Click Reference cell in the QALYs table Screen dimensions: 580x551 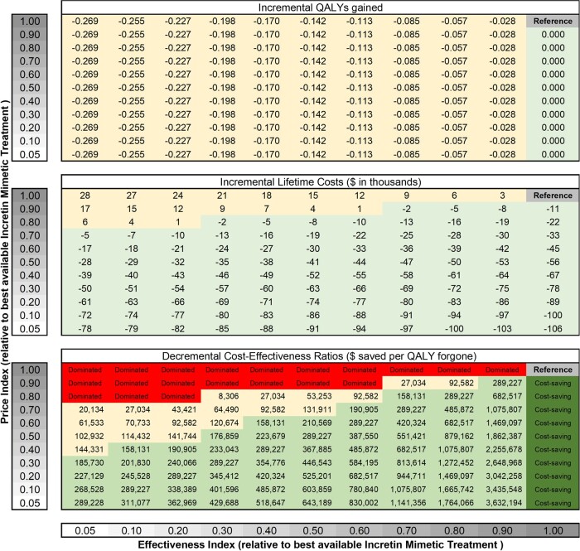[548, 20]
